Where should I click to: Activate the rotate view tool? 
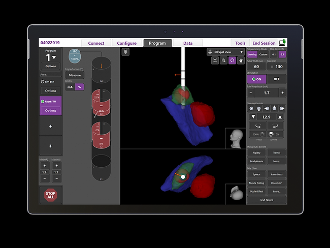tap(232, 60)
